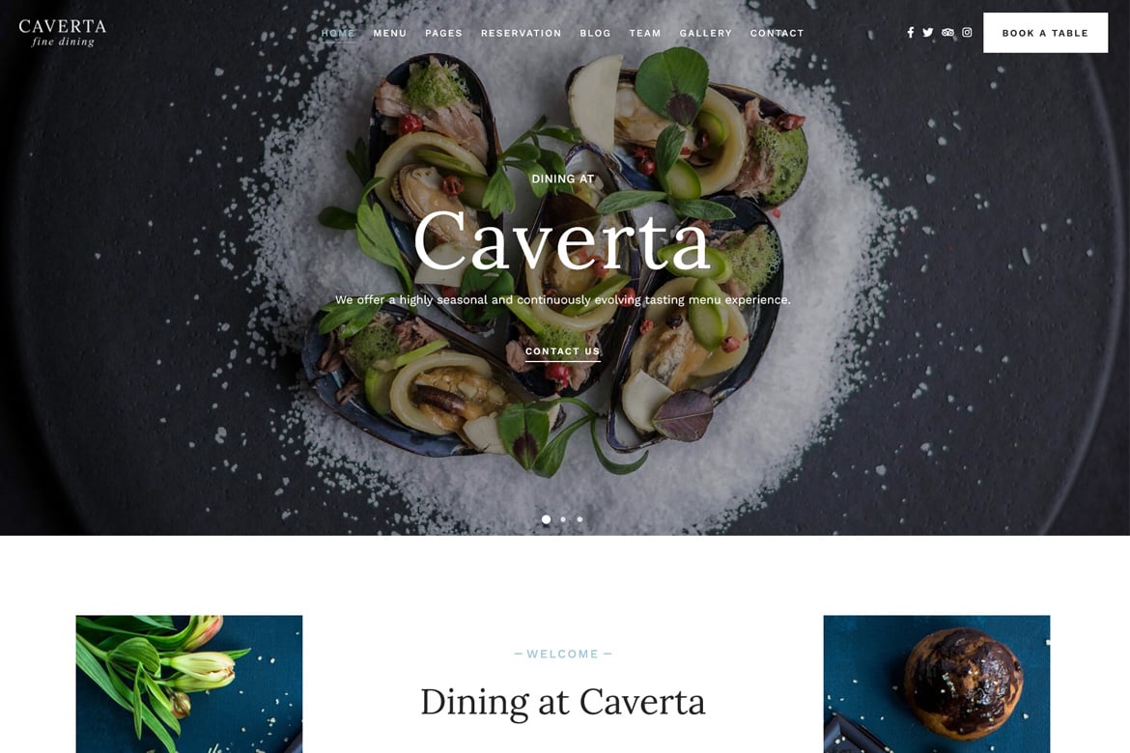Click the Contact Us hero link
The width and height of the screenshot is (1130, 753).
563,351
